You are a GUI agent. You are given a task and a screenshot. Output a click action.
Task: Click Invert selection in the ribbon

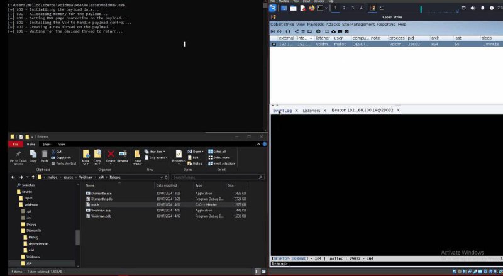pos(221,163)
